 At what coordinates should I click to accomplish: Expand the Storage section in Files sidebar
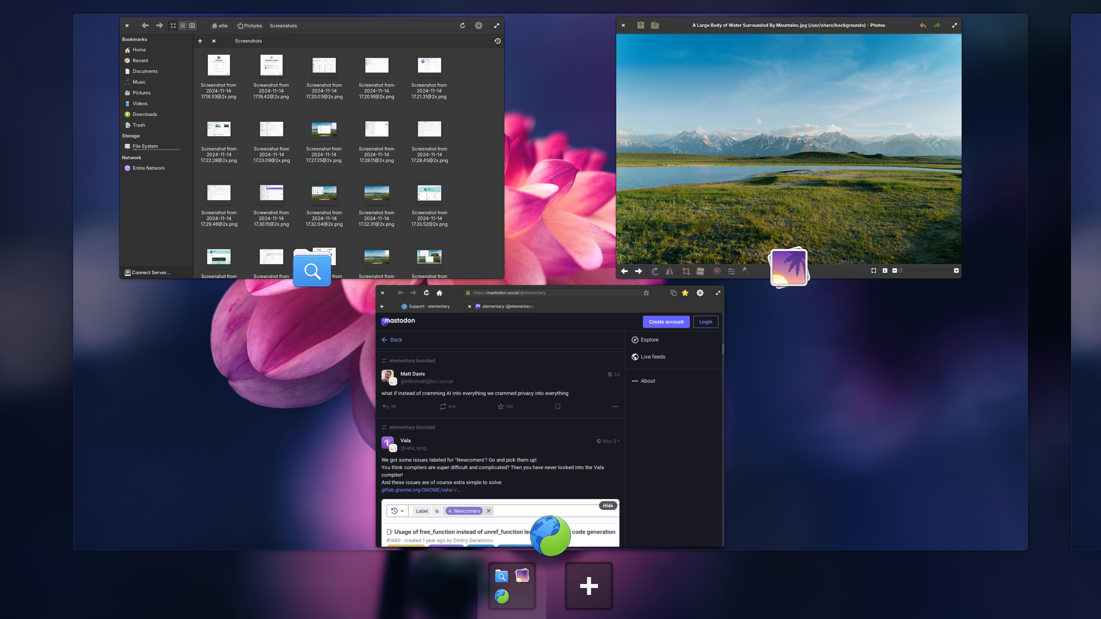131,135
